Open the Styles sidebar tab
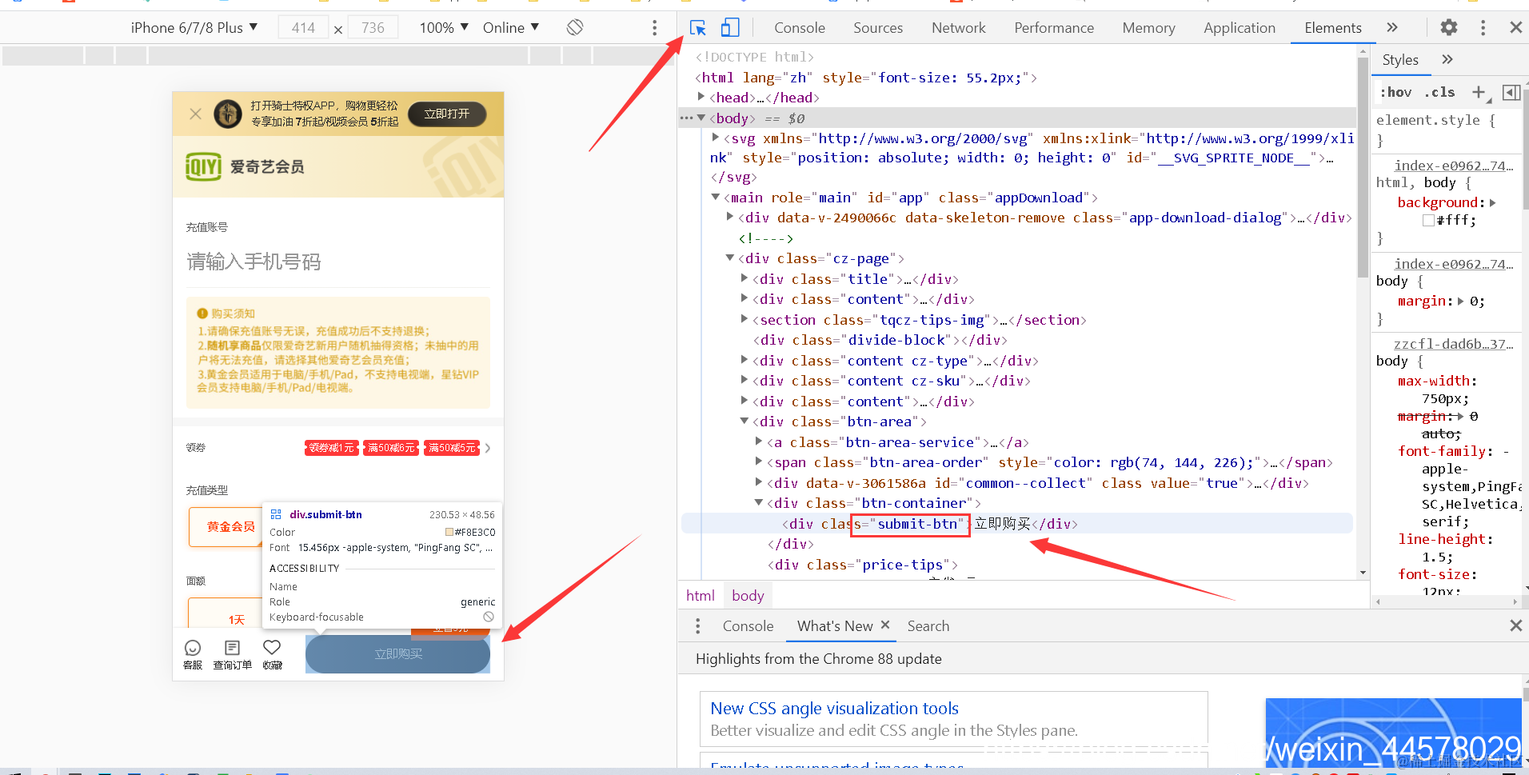1529x775 pixels. 1400,60
